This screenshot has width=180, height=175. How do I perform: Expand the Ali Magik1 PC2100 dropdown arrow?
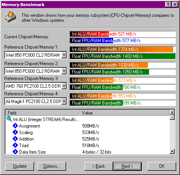[64, 101]
